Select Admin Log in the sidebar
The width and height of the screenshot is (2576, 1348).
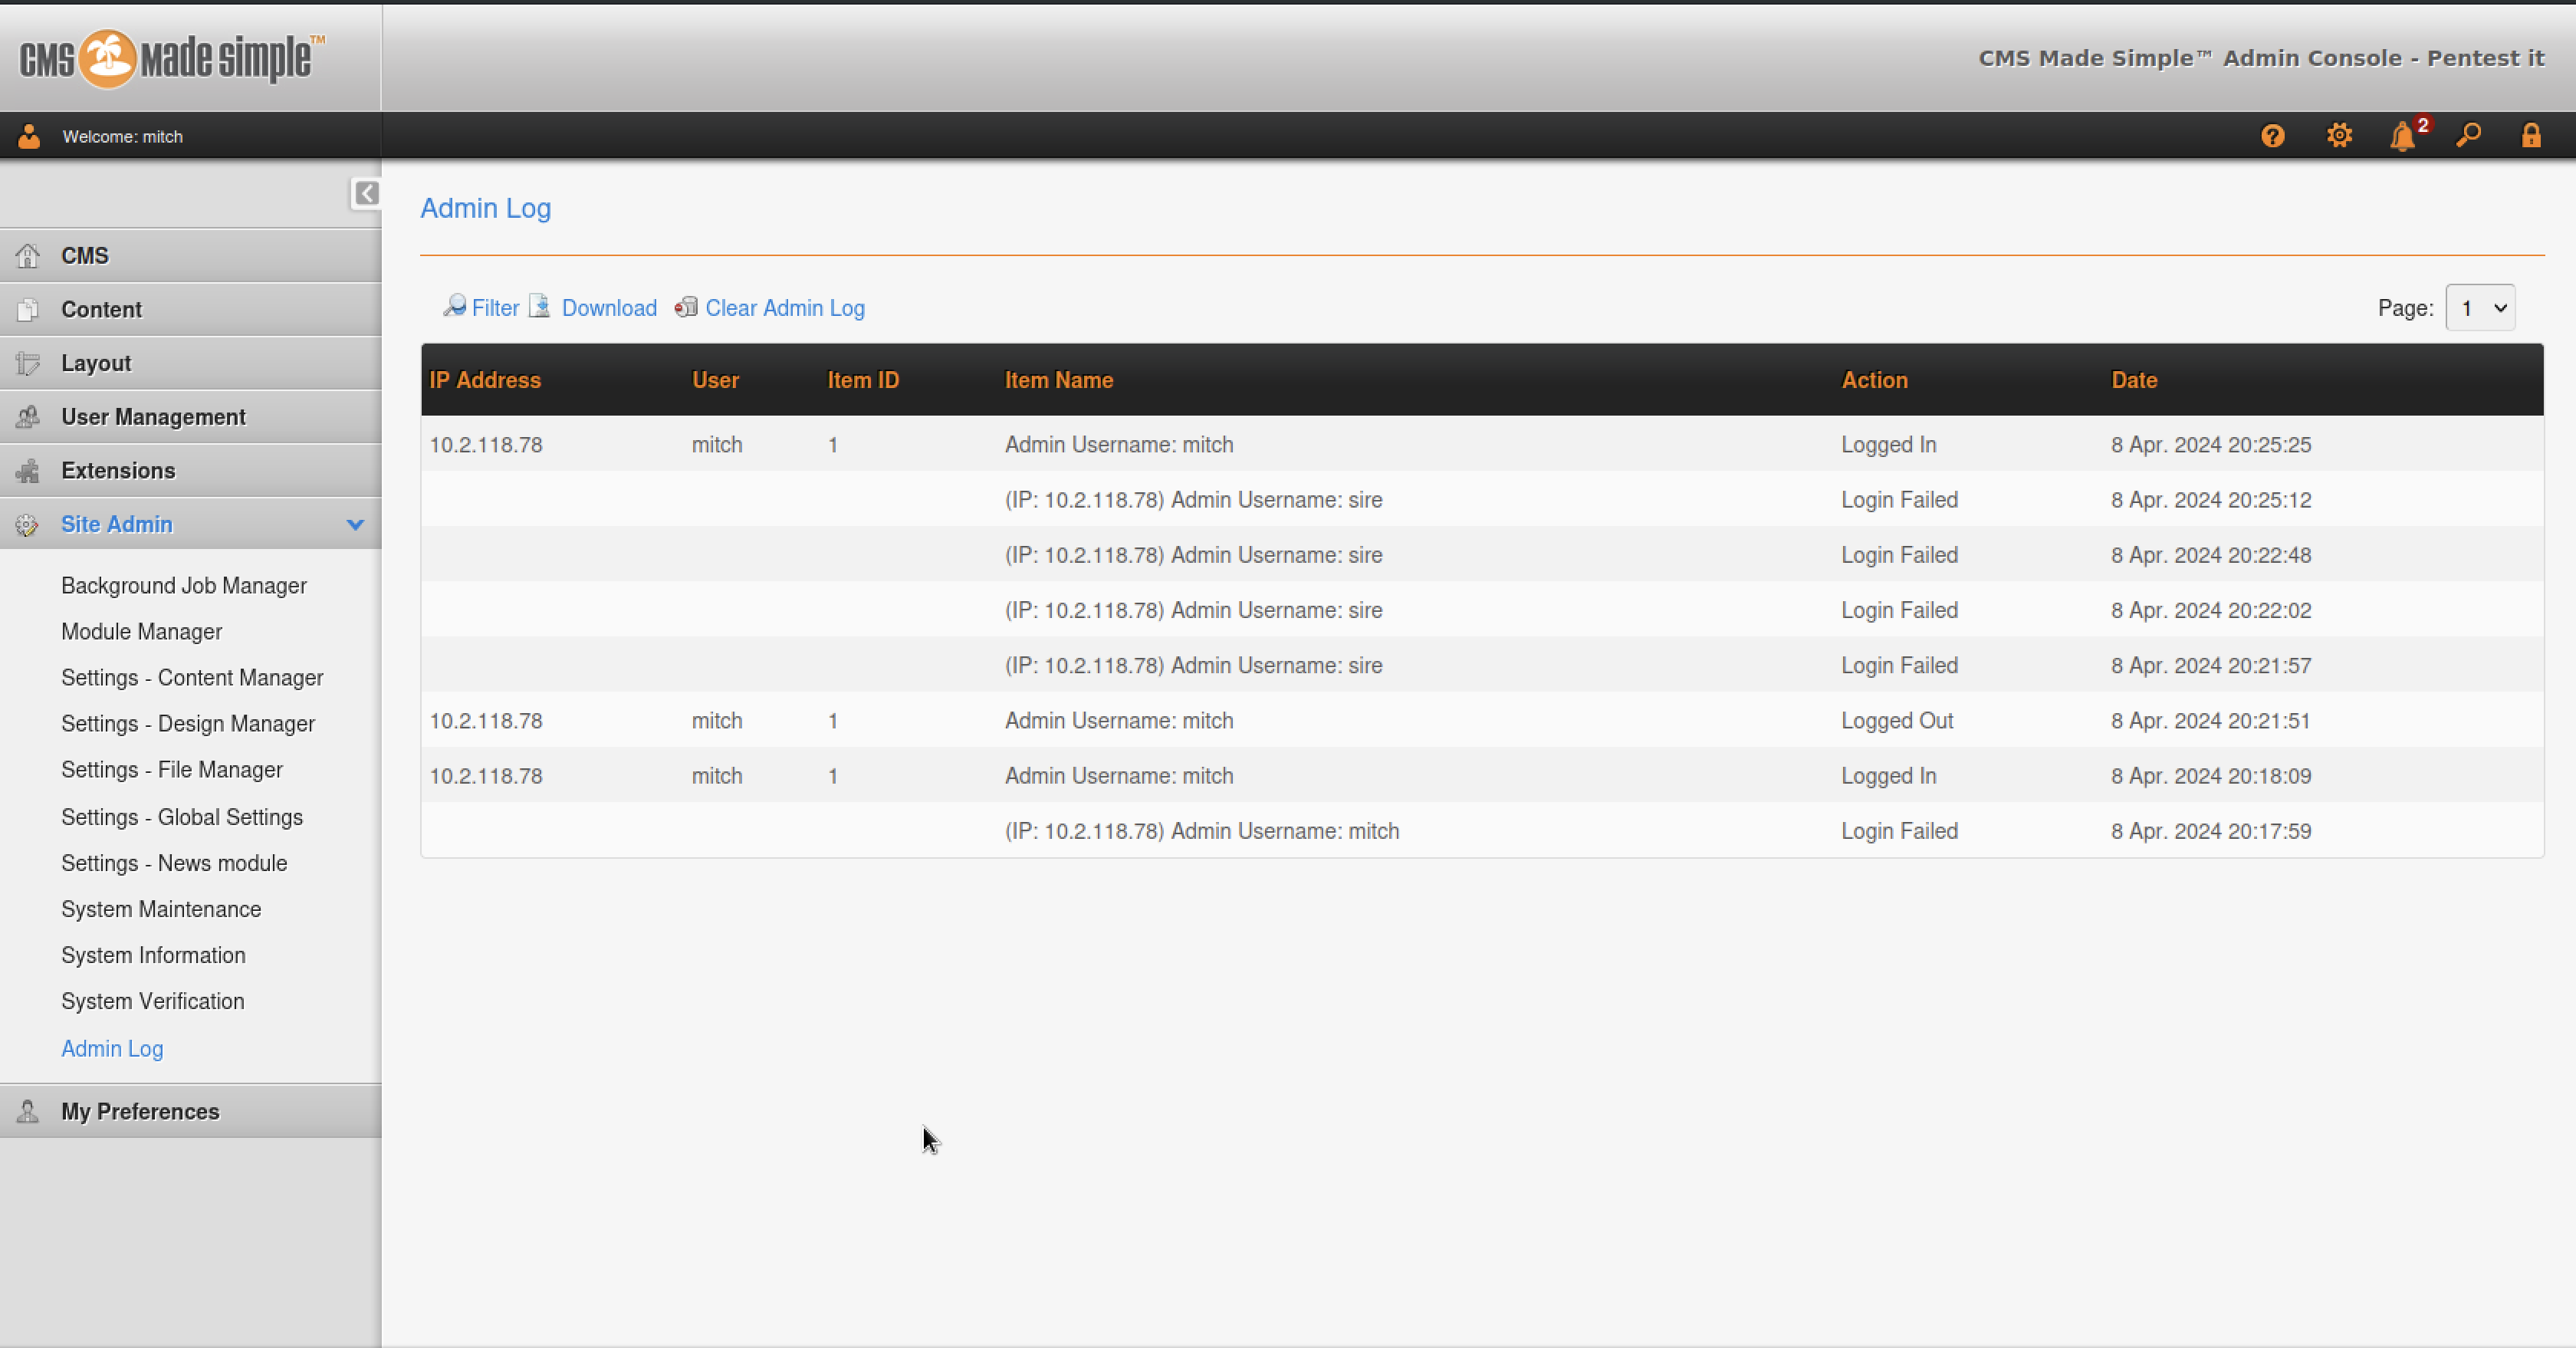112,1049
